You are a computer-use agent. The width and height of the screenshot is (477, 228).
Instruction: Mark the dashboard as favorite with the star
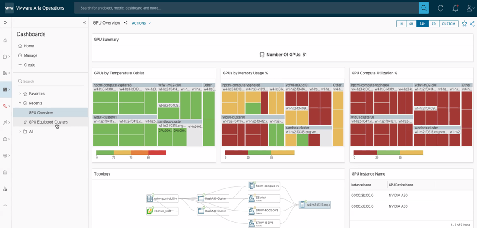(x=465, y=24)
